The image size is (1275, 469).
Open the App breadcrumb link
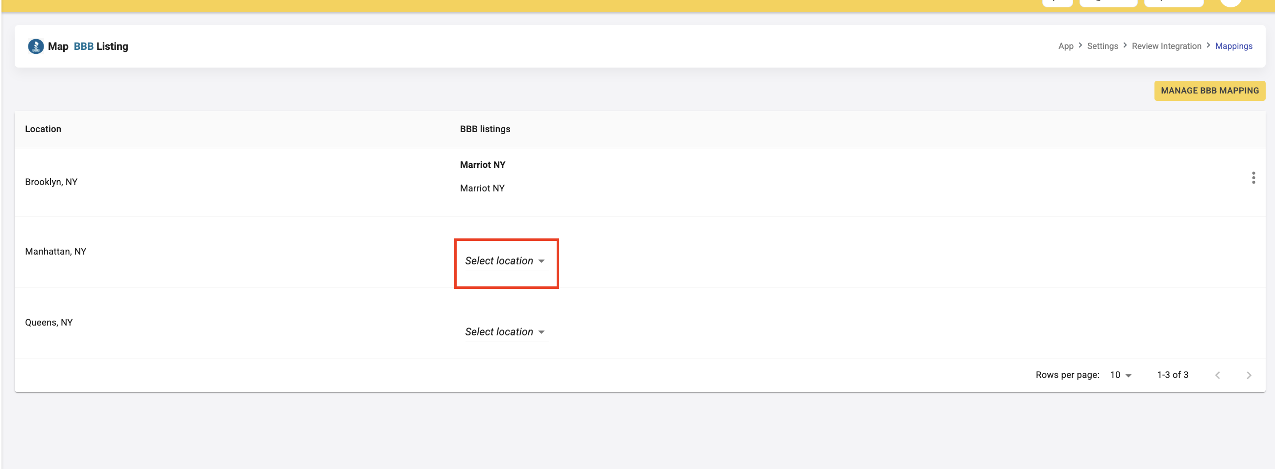tap(1066, 46)
